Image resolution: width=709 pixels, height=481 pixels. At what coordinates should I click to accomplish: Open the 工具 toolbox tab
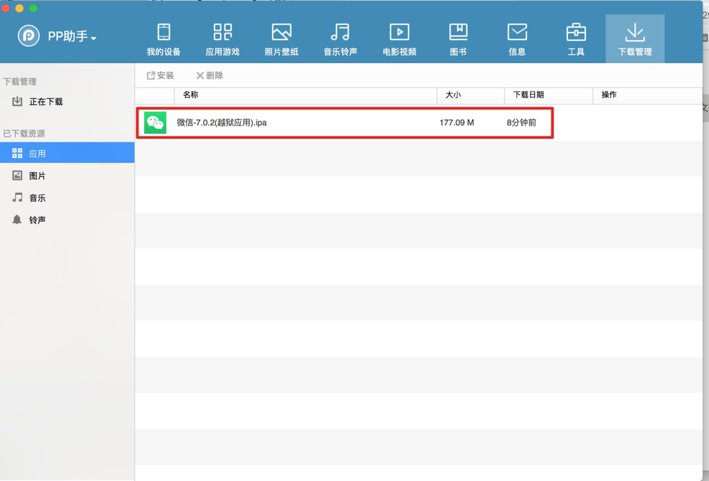576,39
